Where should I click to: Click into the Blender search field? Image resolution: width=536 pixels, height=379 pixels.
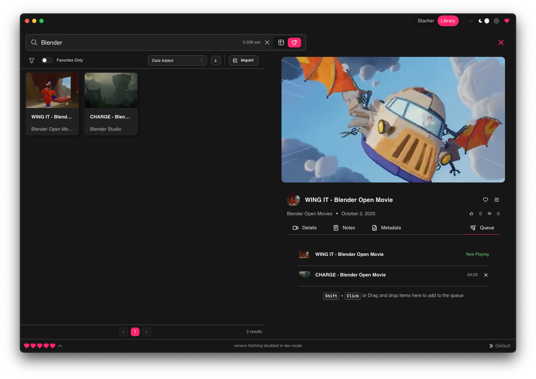141,42
